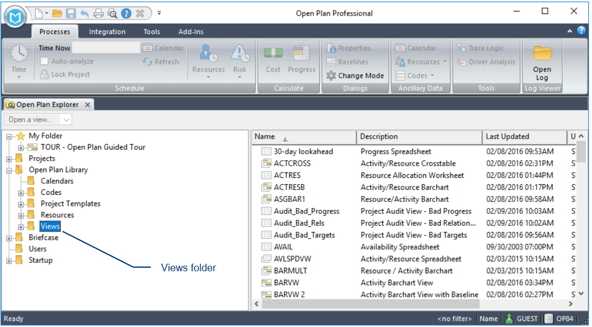Screen dimensions: 592x327
Task: Switch to the Integration ribbon tab
Action: coord(107,31)
